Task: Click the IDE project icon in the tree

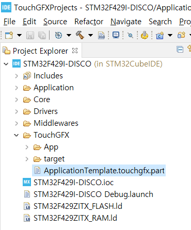Action: click(17, 64)
